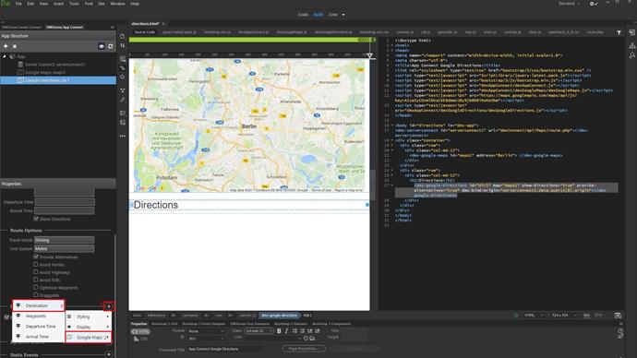Toggle the Show Directions checkbox
The image size is (637, 358).
(36, 219)
